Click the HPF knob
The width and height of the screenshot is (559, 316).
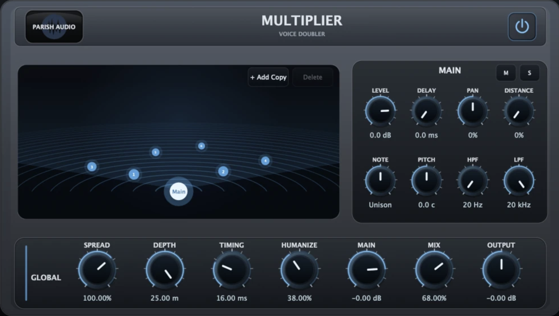tap(473, 180)
